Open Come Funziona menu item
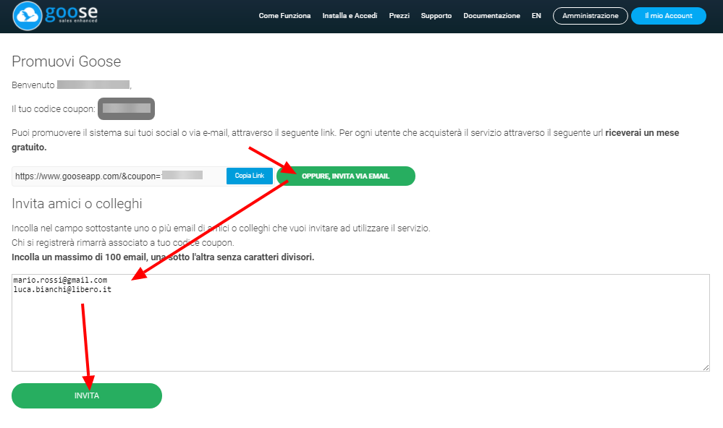The height and width of the screenshot is (428, 723). (x=284, y=16)
